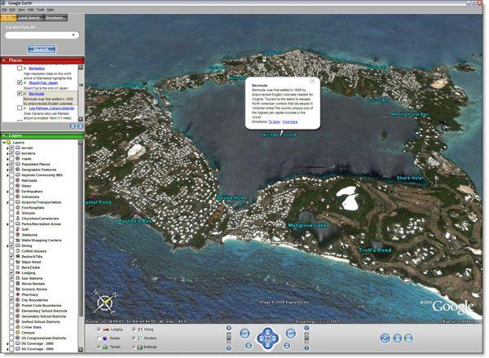Enable the Roads checkbox in bottom toolbar
This screenshot has height=358, width=489.
pos(99,338)
